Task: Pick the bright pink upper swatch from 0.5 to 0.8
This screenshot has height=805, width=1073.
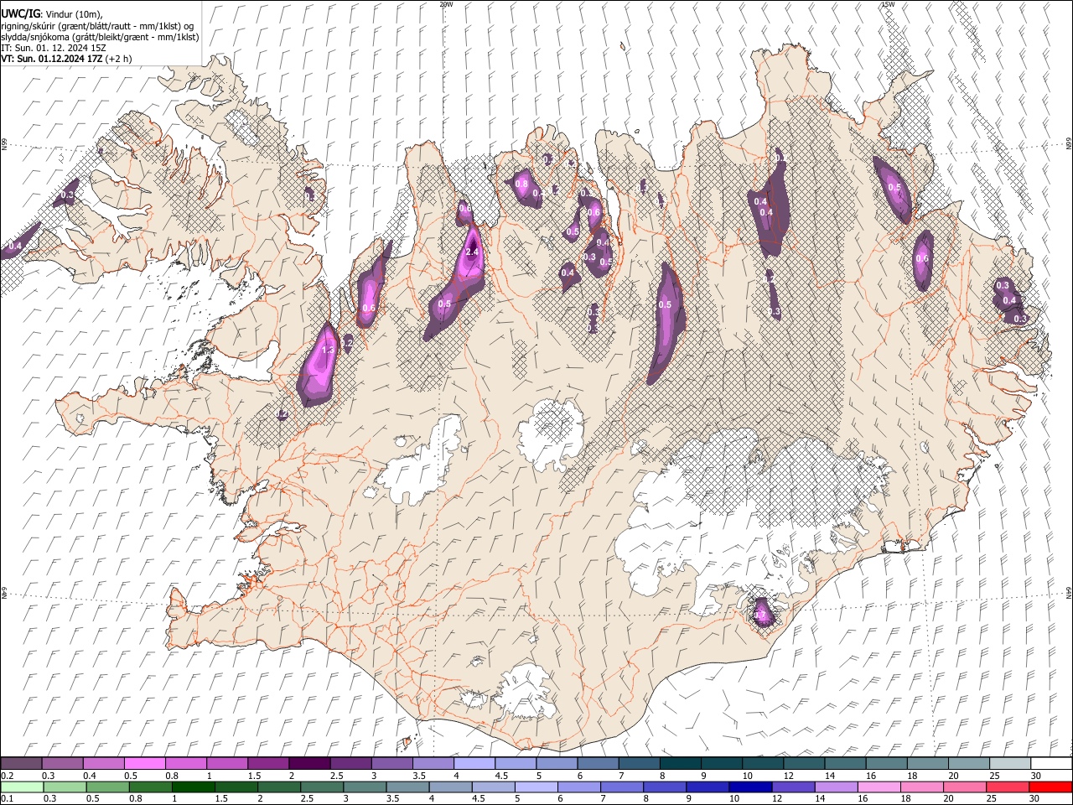Action: (x=145, y=763)
